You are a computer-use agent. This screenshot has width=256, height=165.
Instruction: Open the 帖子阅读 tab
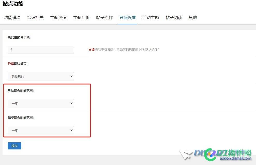coord(174,17)
